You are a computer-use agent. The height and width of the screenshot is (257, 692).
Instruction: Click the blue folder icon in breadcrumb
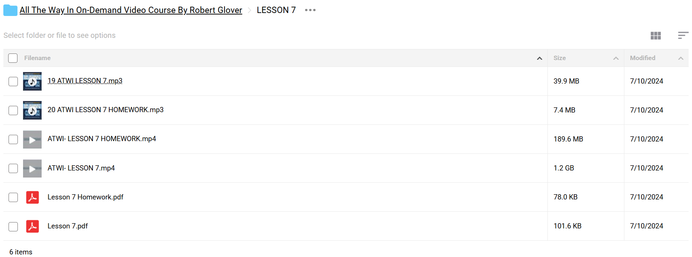10,10
